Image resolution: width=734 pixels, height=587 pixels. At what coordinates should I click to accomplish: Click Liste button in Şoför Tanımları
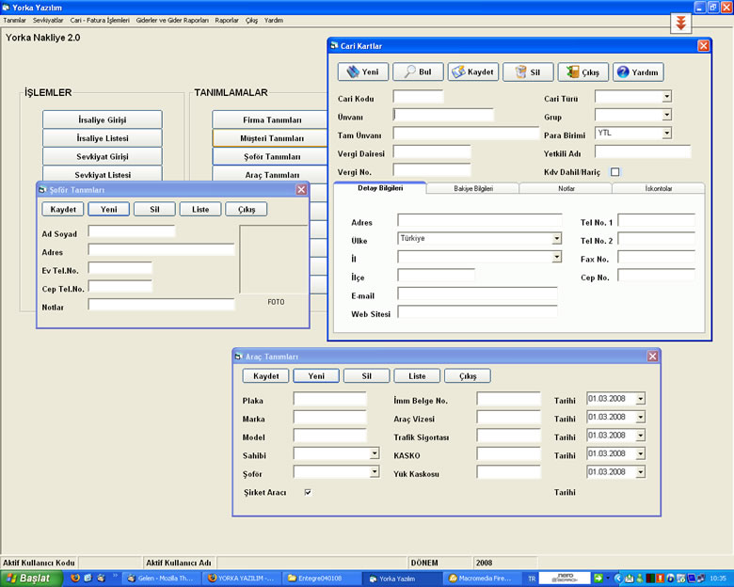(x=200, y=209)
